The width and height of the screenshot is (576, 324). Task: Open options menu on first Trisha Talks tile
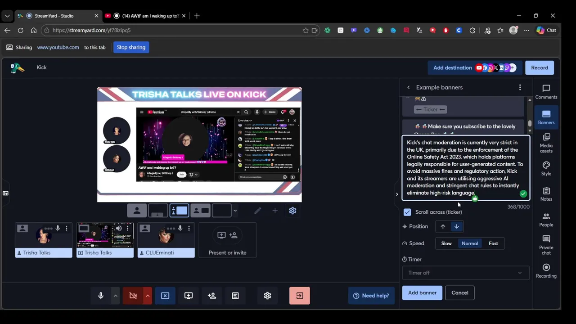[x=66, y=229]
